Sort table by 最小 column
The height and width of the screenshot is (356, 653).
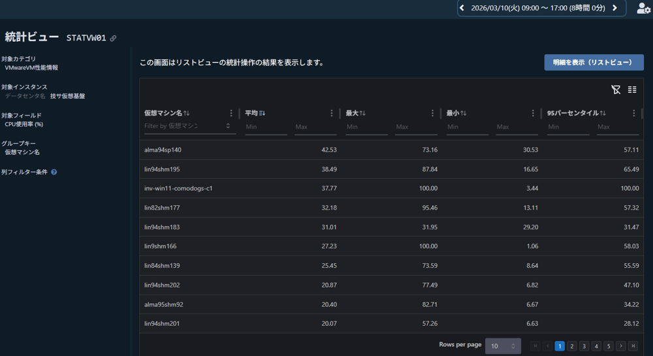463,113
